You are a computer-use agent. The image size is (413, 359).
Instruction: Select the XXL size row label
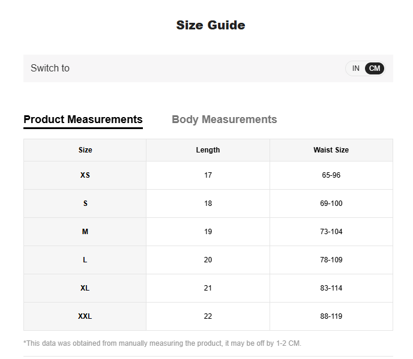point(85,316)
